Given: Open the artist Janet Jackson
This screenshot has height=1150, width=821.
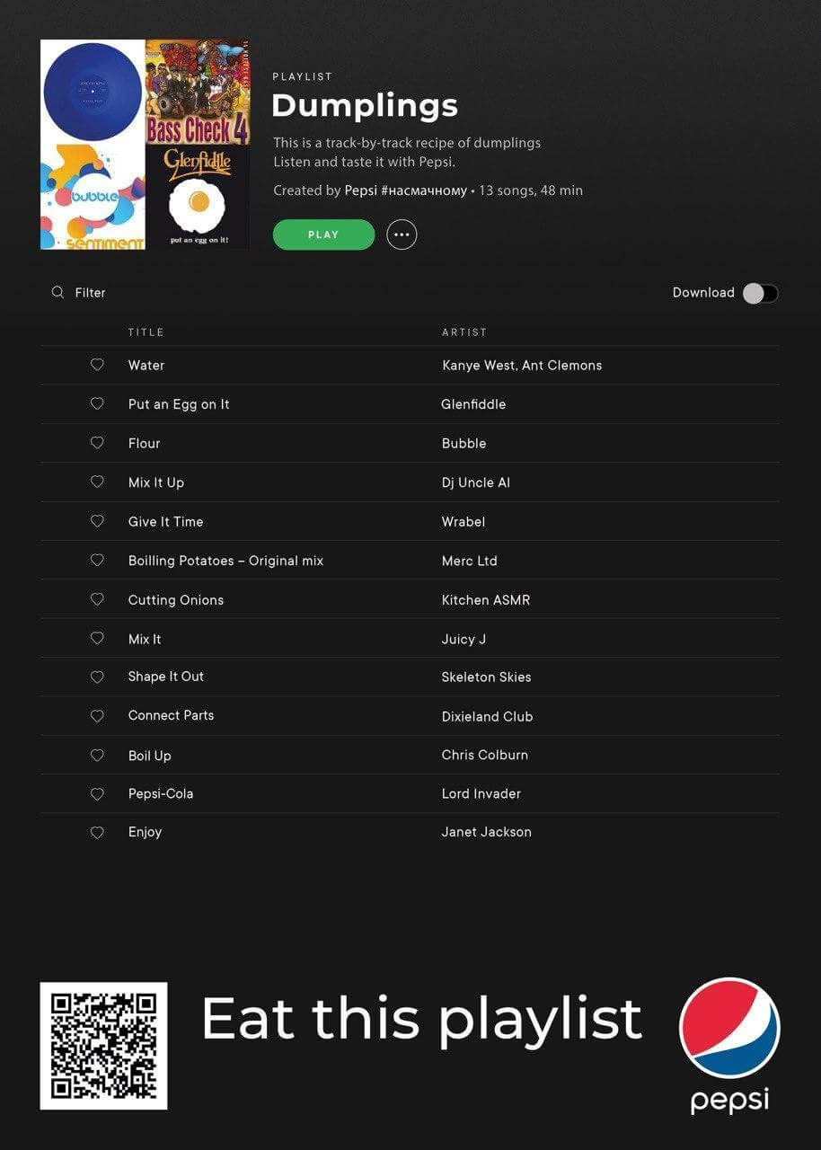Looking at the screenshot, I should click(487, 832).
